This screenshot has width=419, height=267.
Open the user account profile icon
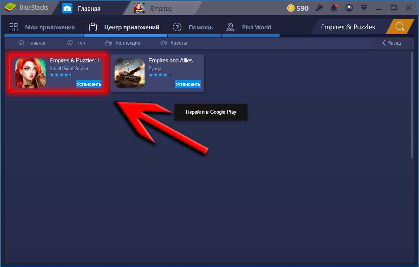(x=349, y=8)
